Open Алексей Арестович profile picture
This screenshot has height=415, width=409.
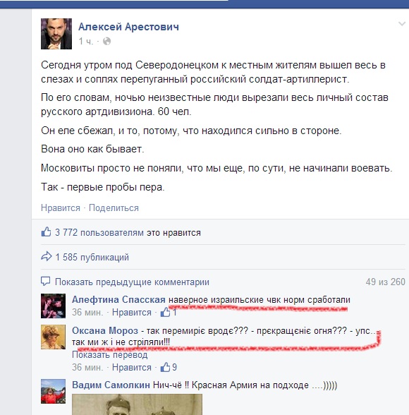tap(56, 34)
